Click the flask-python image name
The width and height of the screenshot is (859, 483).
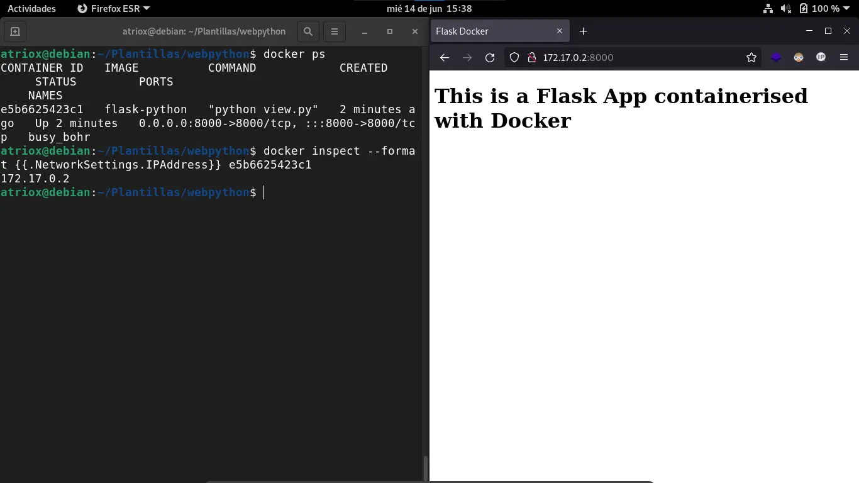click(x=146, y=109)
